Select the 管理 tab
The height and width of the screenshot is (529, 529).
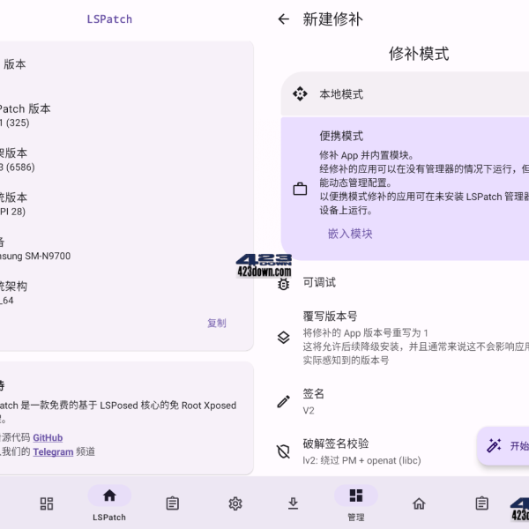[356, 503]
